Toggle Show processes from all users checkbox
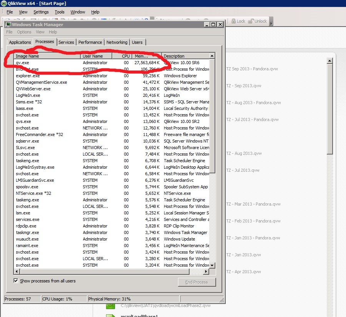This screenshot has height=317, width=346. pyautogui.click(x=16, y=280)
